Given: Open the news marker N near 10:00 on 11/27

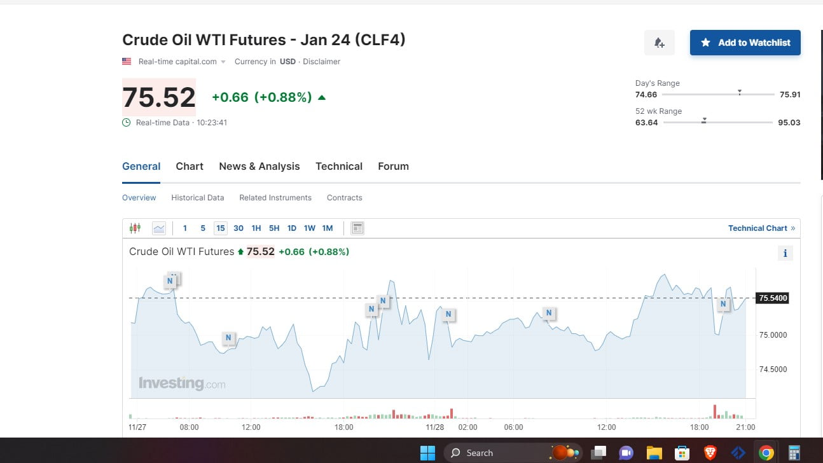Looking at the screenshot, I should [229, 338].
